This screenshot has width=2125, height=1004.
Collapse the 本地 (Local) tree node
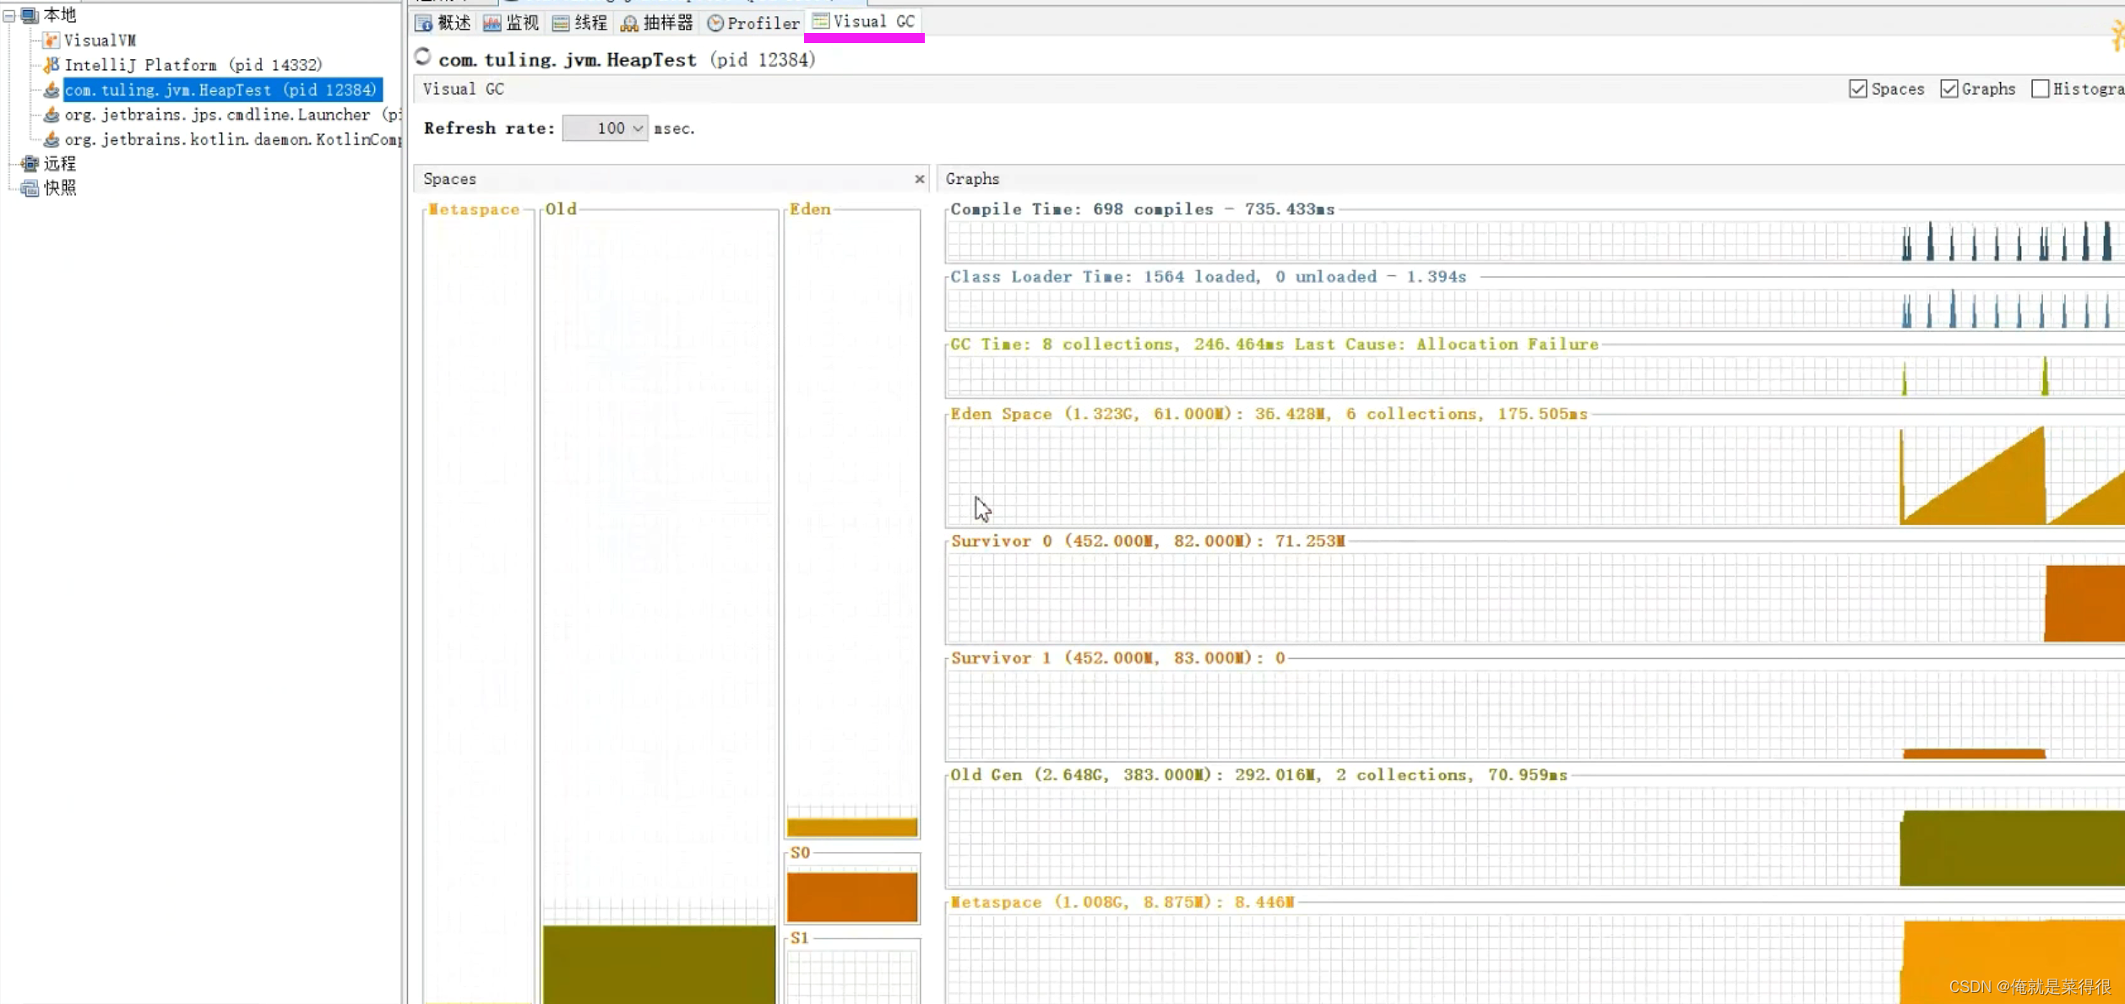pyautogui.click(x=9, y=15)
